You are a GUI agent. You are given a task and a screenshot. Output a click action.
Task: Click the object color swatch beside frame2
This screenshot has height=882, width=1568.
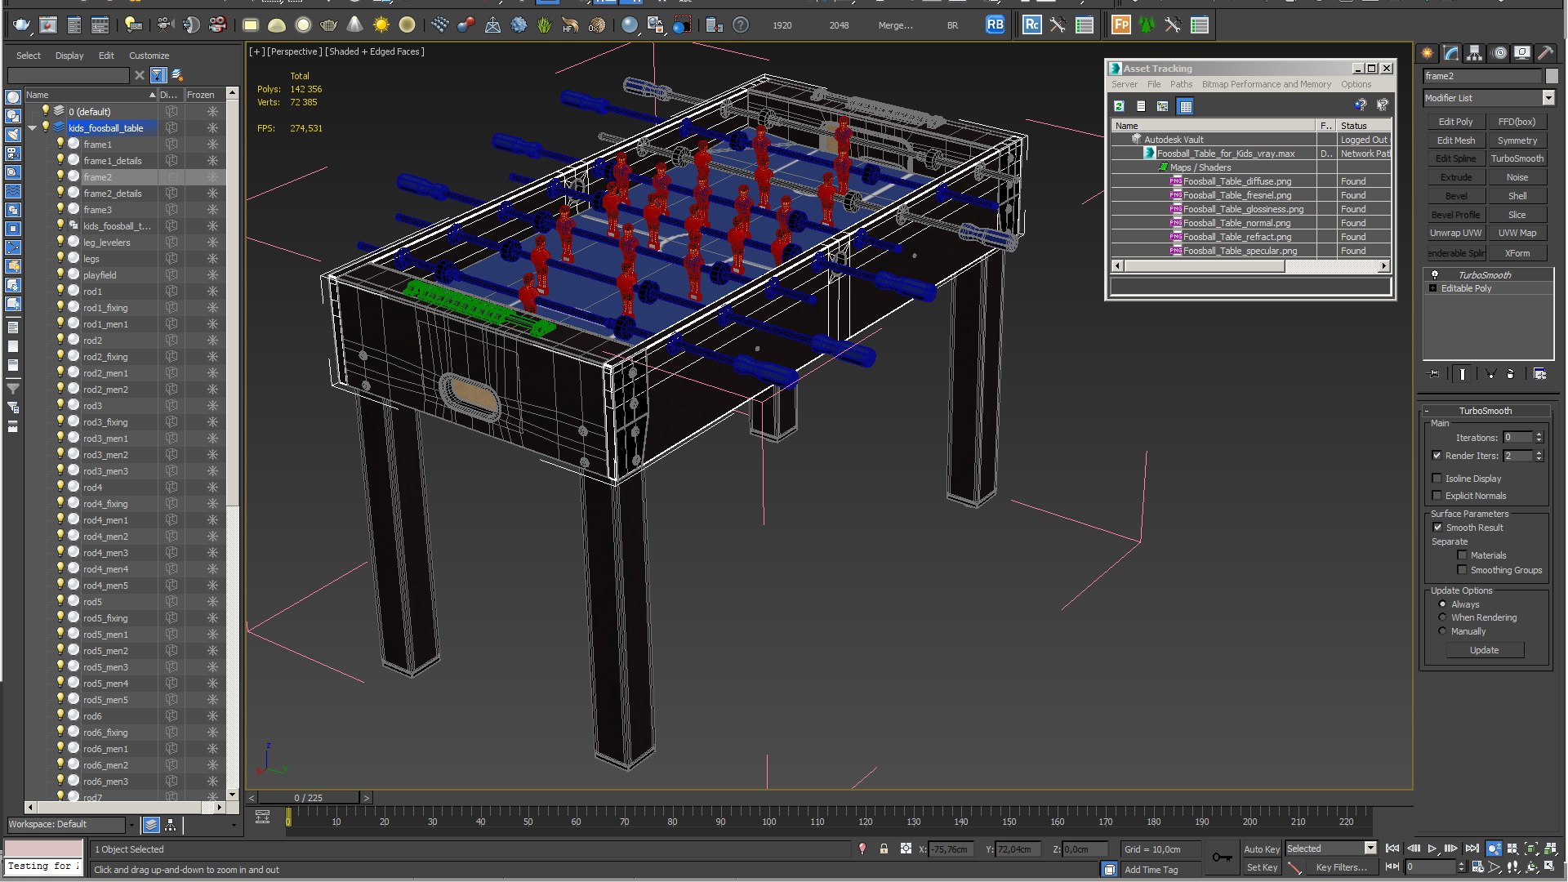(x=1552, y=76)
